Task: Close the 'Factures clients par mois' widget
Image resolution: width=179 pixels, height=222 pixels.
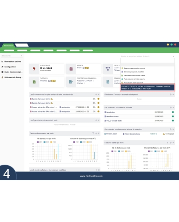Action: (173, 143)
